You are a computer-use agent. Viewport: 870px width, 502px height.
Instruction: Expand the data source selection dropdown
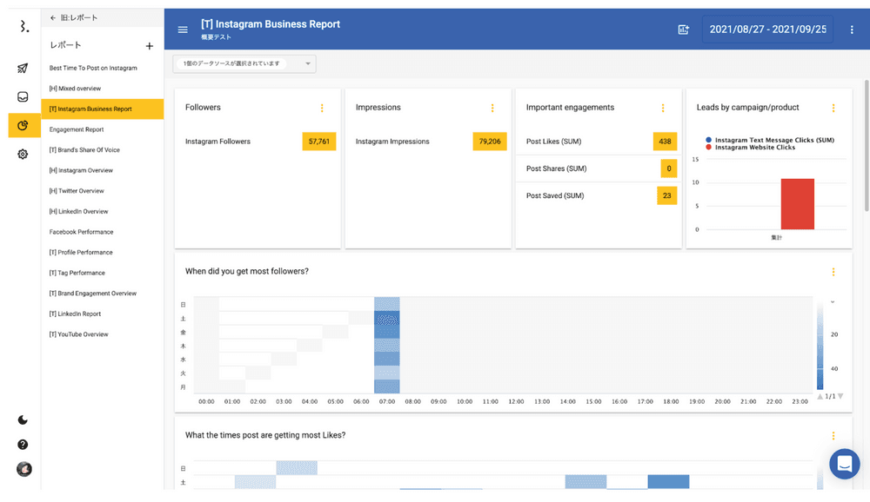[244, 63]
